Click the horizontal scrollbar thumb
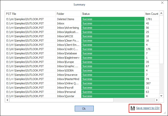Viewport: 168px width, 116px height. 61,100
